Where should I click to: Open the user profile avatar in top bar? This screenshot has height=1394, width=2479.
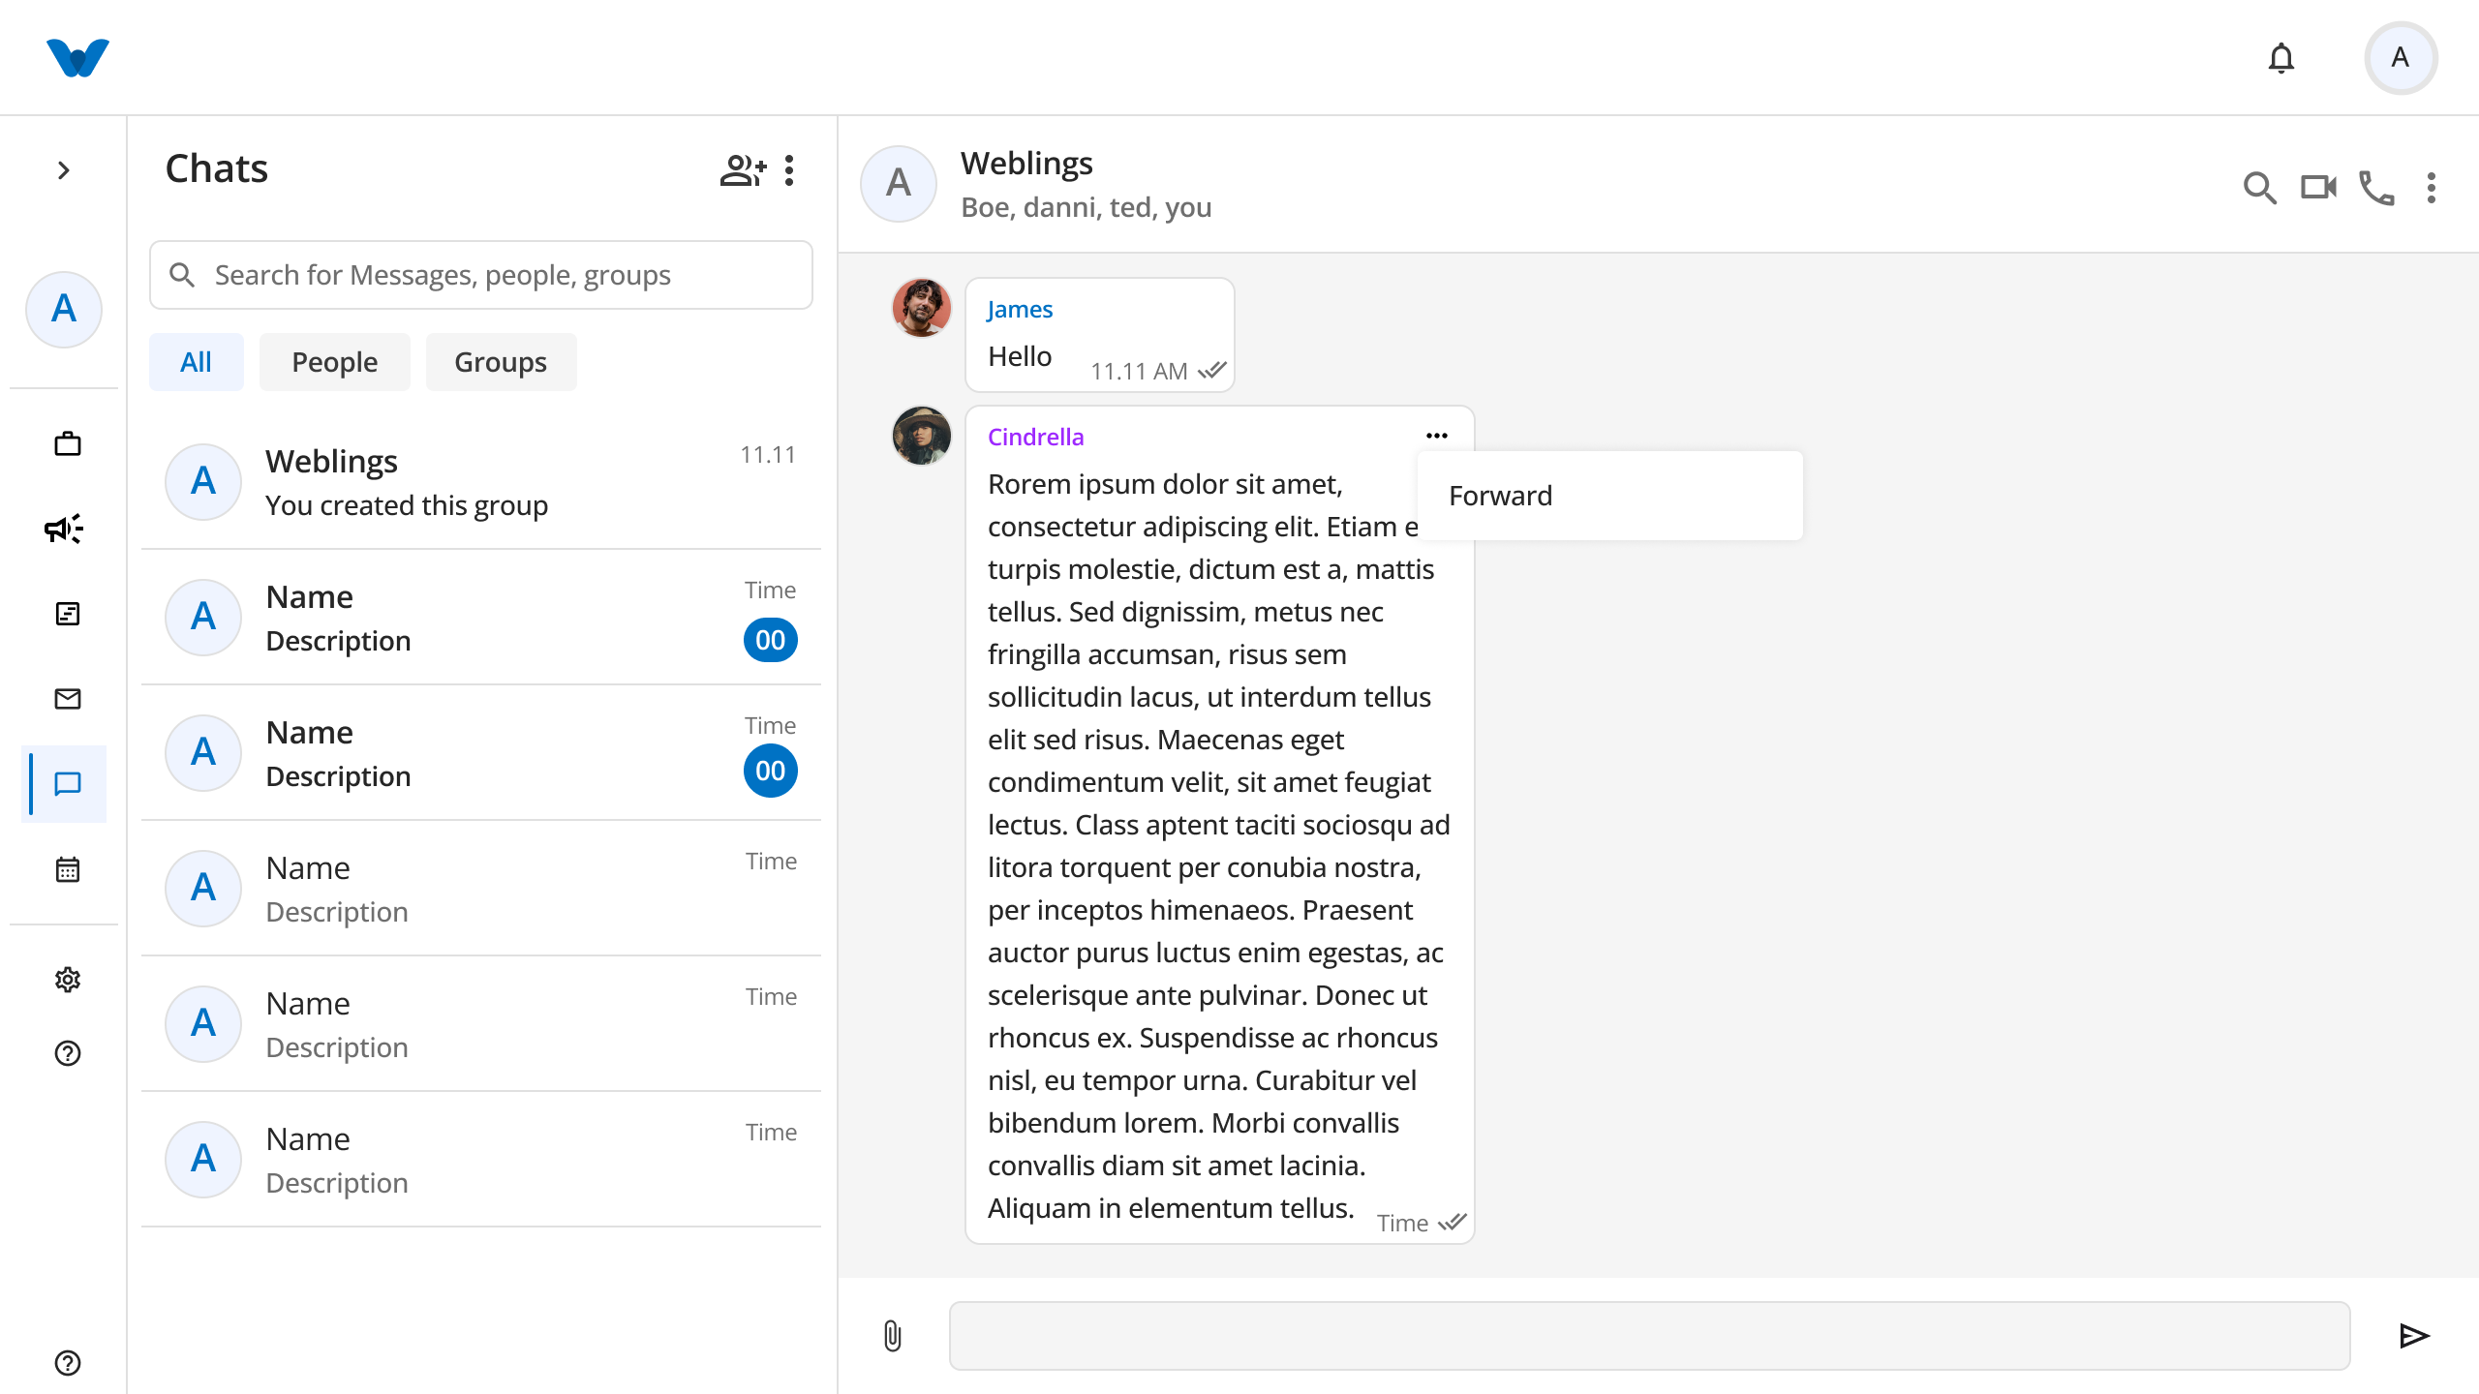point(2400,58)
